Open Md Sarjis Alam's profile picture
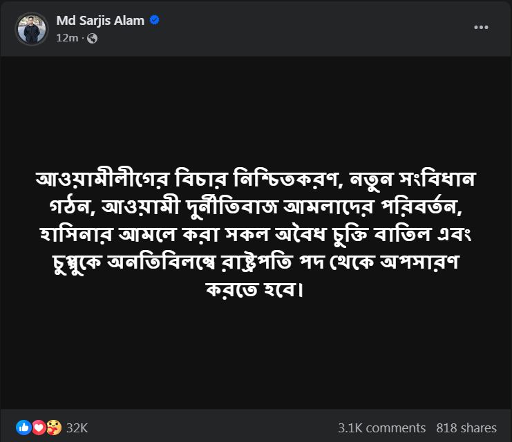Viewport: 512px width, 442px height. click(x=32, y=29)
